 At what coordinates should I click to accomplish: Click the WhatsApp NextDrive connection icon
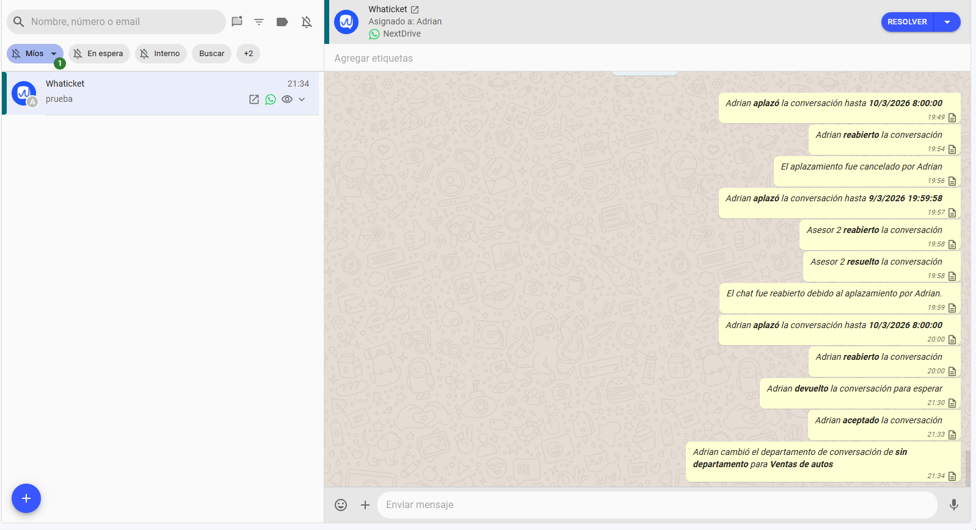click(x=374, y=34)
